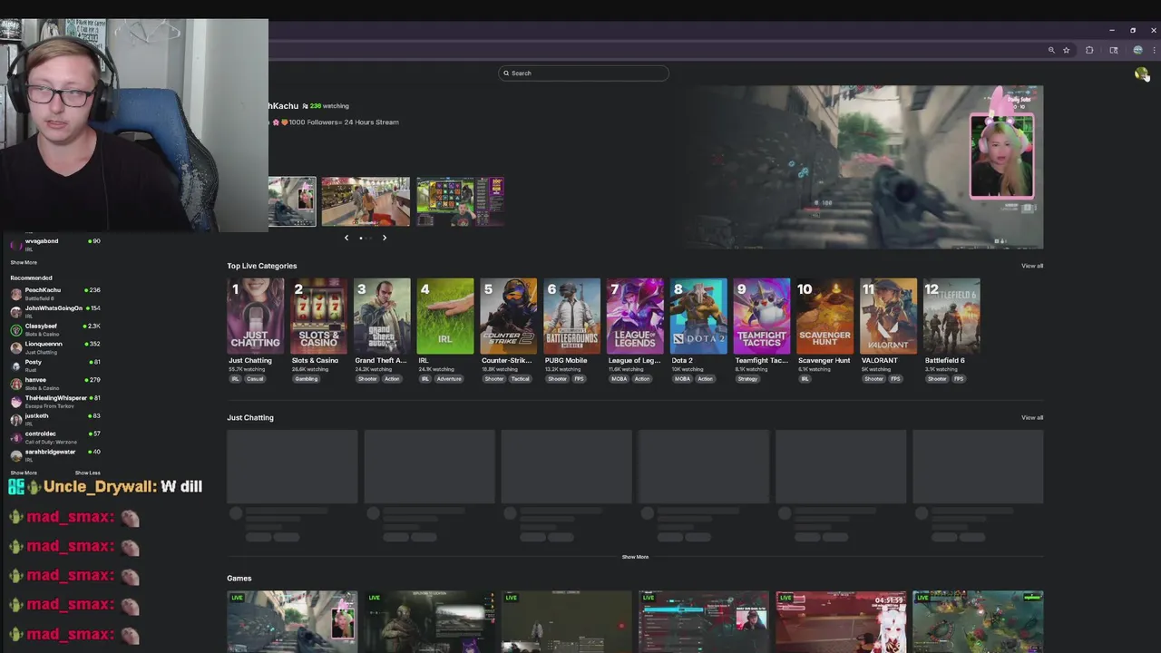Bookmark page with the star icon

pyautogui.click(x=1067, y=50)
